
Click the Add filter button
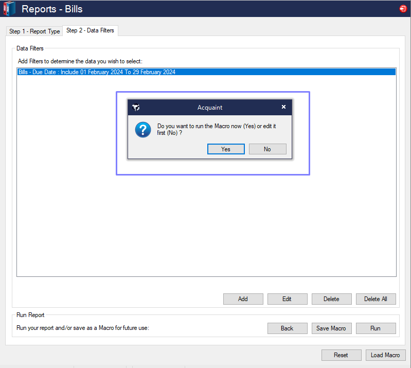(x=243, y=299)
